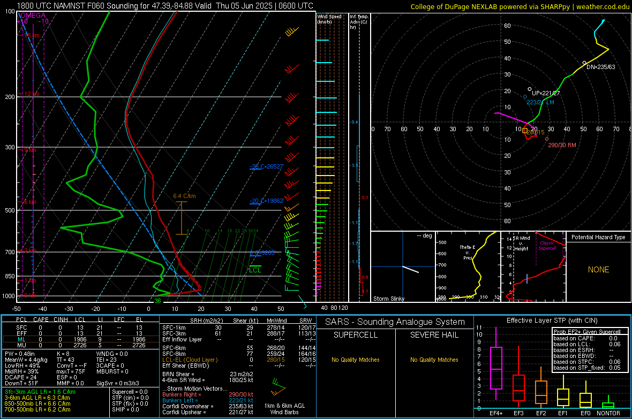Click the MeanW = 4.4g/kg value
Viewport: 632px width, 419px height.
[x=26, y=360]
